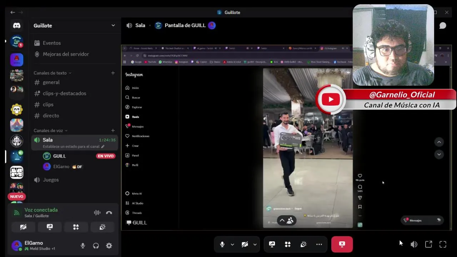Click the reel video thumbnail
The height and width of the screenshot is (257, 457).
[308, 148]
